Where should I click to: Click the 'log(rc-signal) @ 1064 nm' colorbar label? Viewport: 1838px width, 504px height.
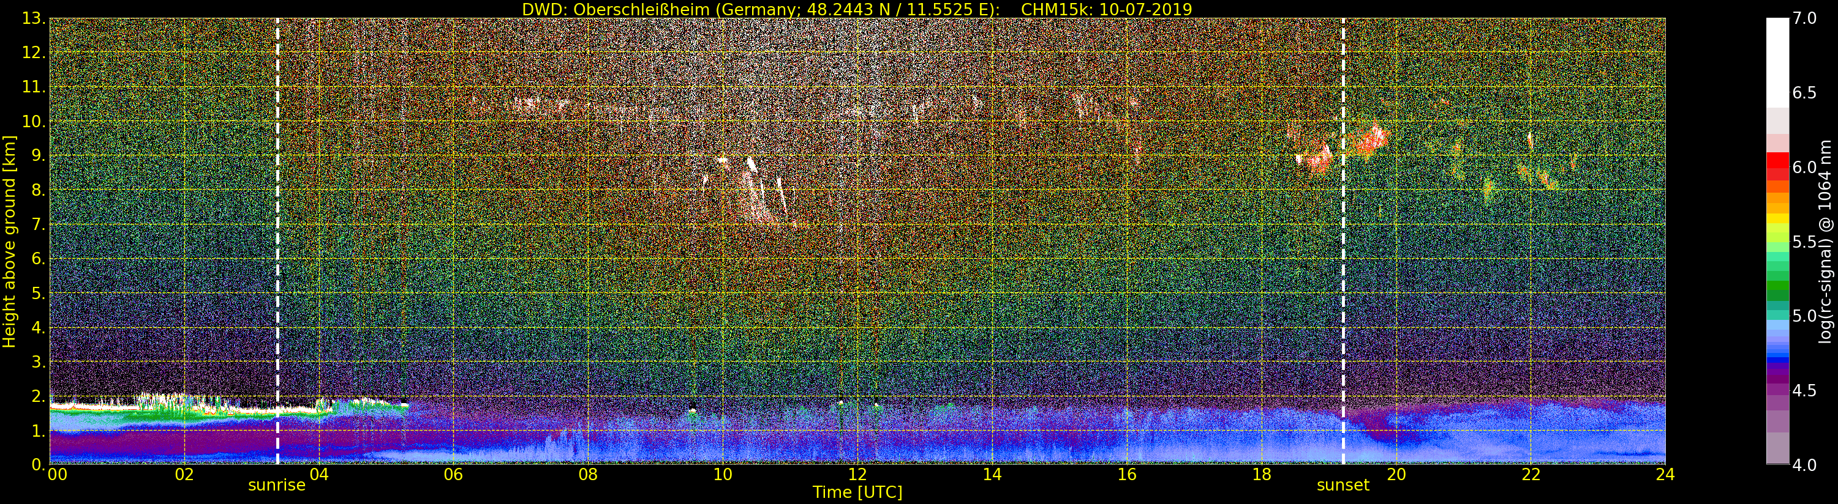click(1826, 241)
